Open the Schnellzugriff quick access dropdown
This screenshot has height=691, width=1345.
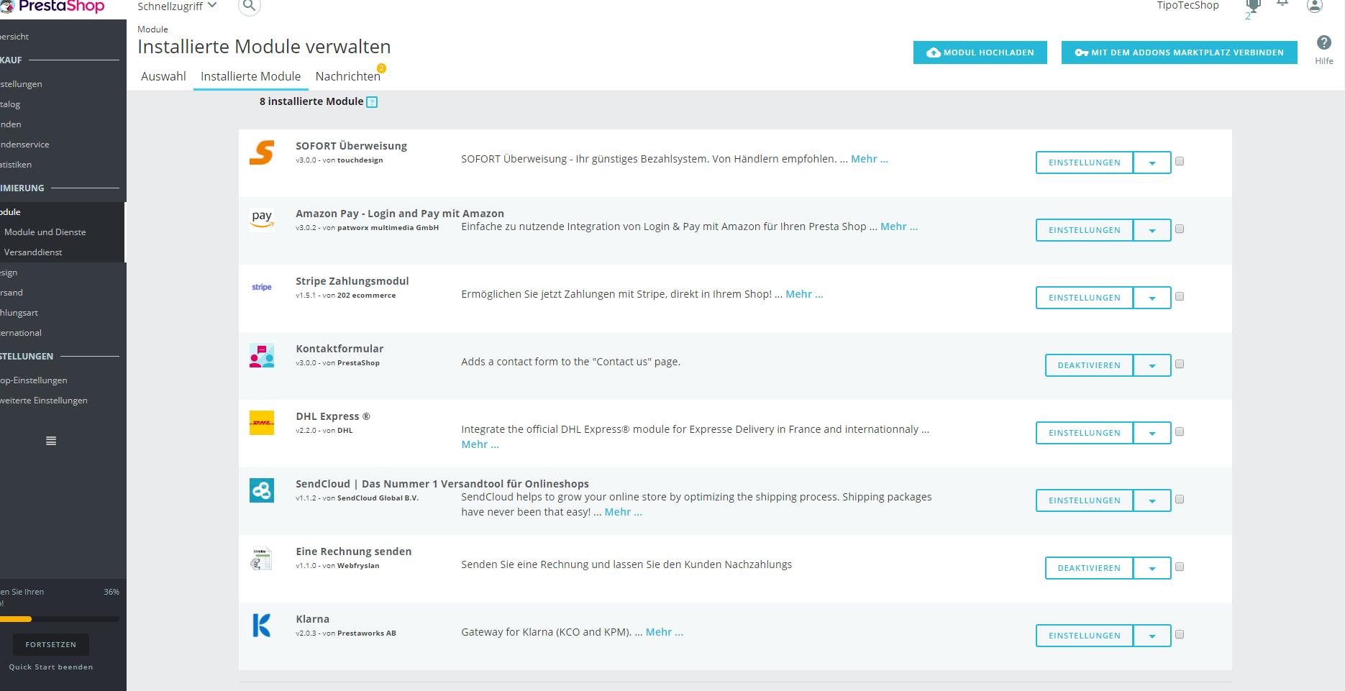pos(177,6)
